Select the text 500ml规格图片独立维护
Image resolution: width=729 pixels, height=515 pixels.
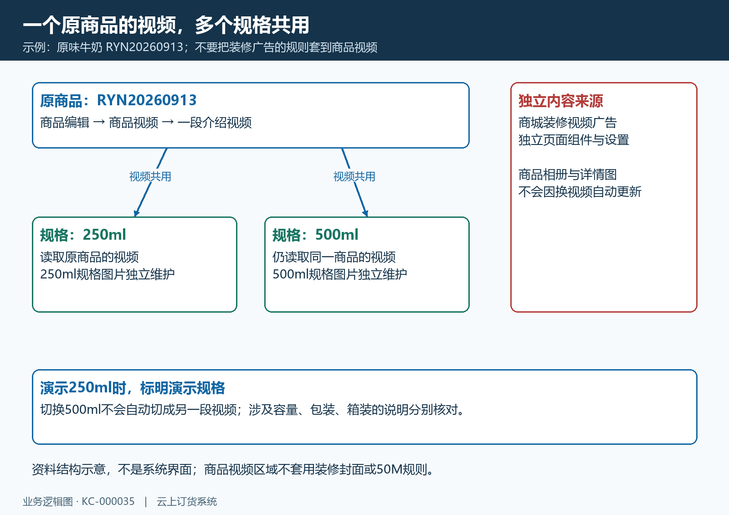point(340,274)
